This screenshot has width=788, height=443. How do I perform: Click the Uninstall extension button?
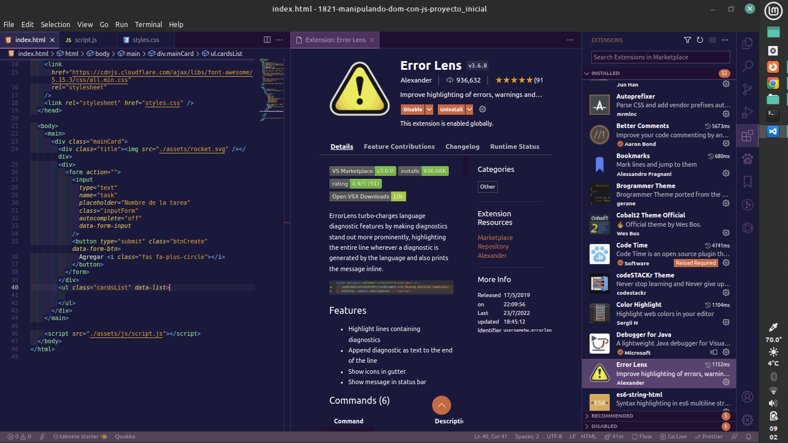tap(451, 110)
